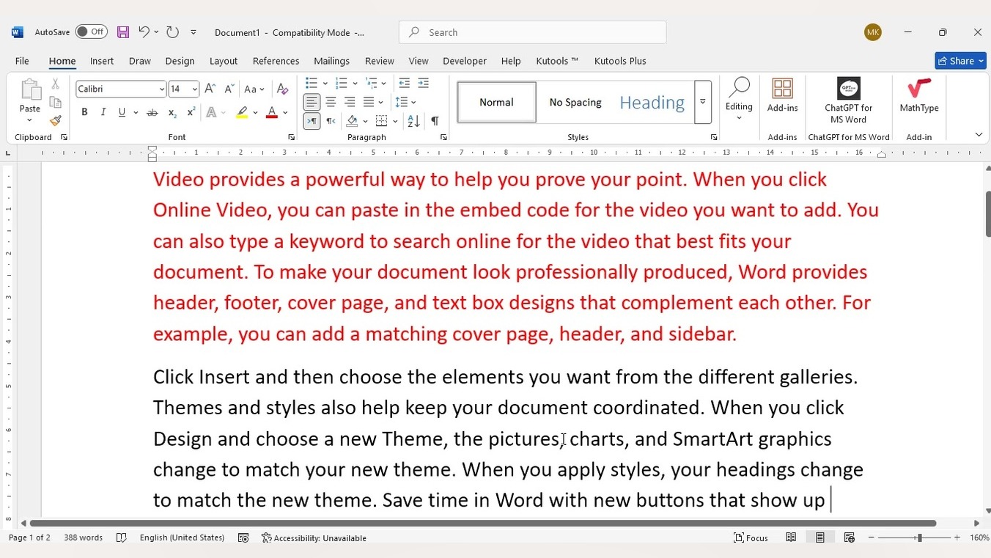The width and height of the screenshot is (991, 558).
Task: Click the Add-ins icon
Action: point(782,97)
